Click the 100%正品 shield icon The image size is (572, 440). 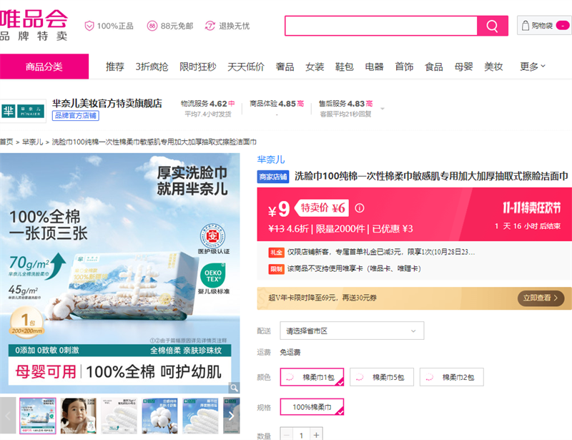pyautogui.click(x=89, y=26)
